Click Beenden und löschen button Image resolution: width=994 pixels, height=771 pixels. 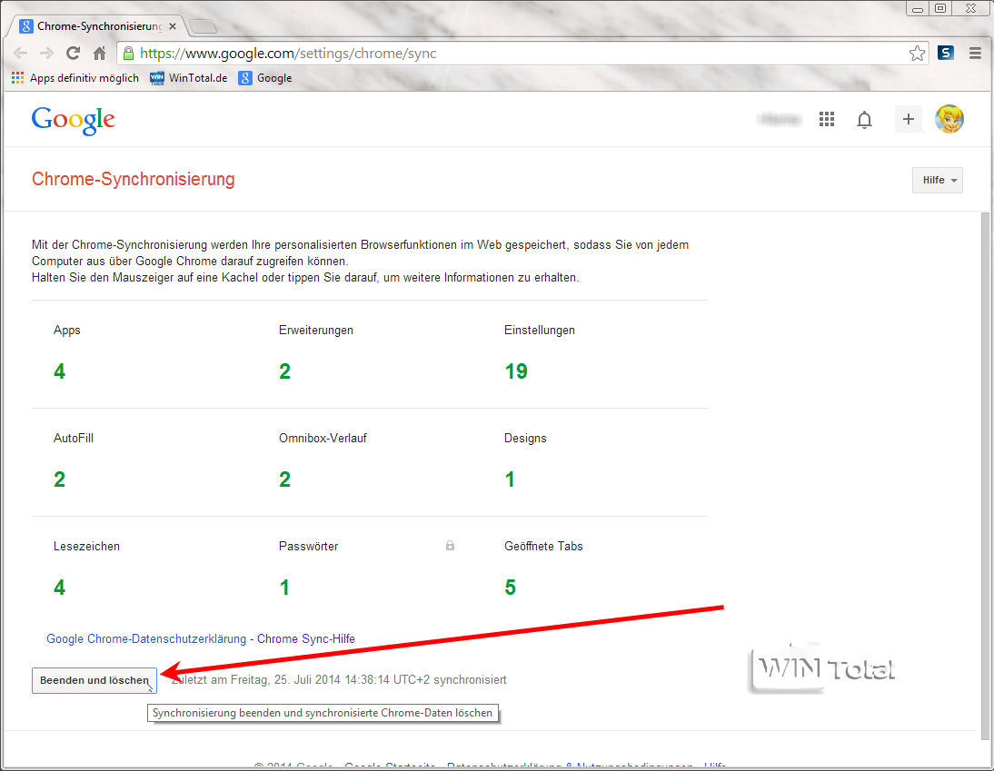94,680
